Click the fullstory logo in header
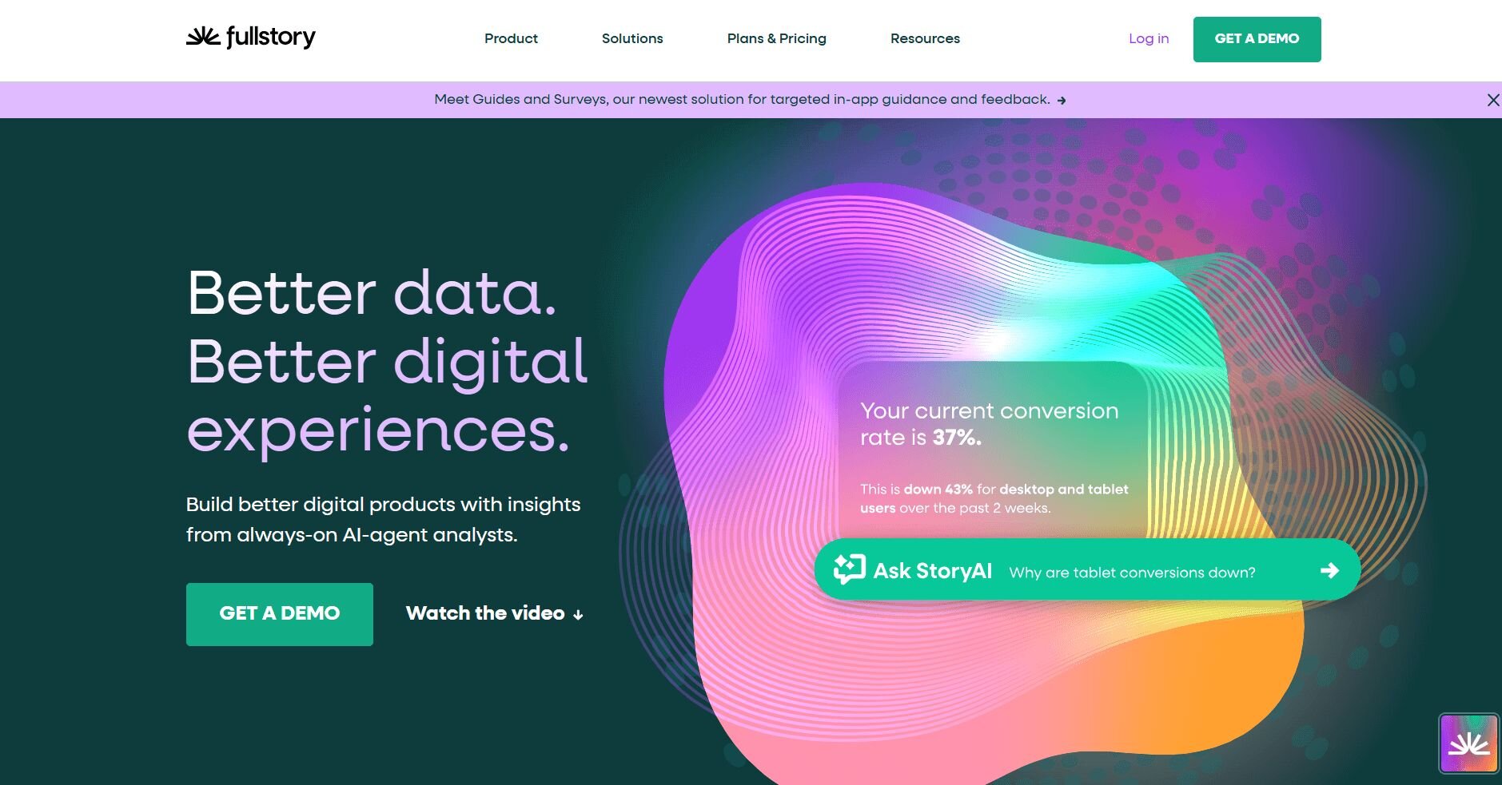 point(251,37)
